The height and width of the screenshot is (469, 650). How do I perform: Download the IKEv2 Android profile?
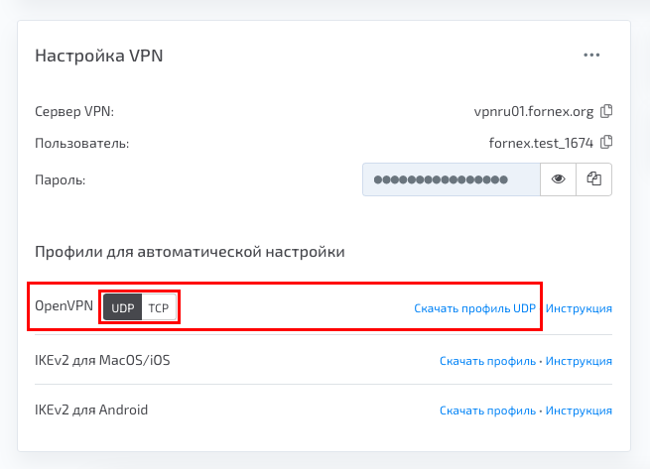click(487, 410)
